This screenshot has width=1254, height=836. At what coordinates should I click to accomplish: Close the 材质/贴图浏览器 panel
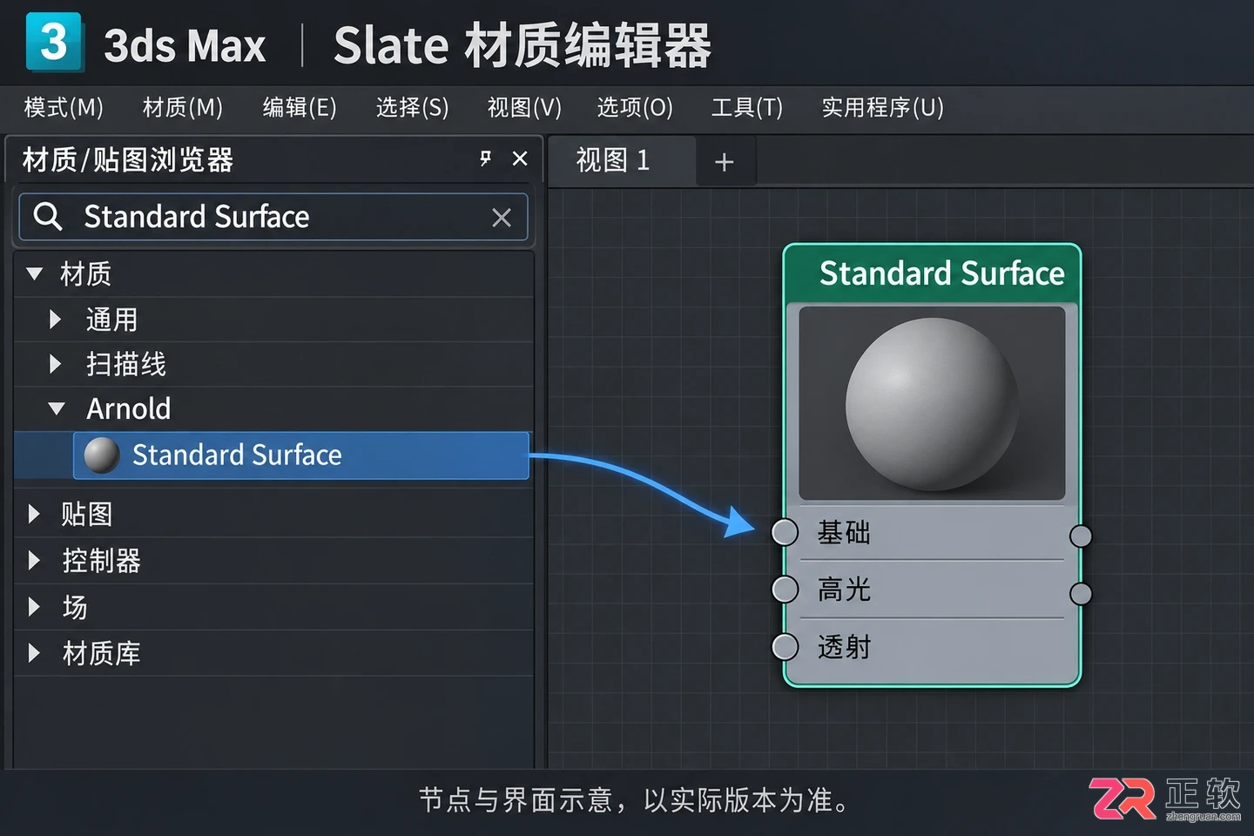click(x=520, y=158)
